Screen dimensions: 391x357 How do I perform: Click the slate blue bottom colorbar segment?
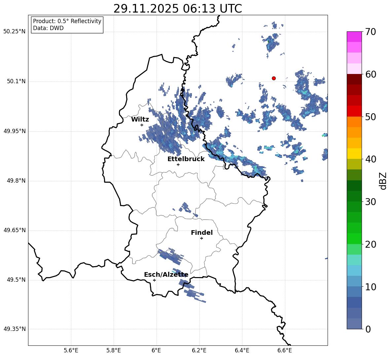pos(354,324)
